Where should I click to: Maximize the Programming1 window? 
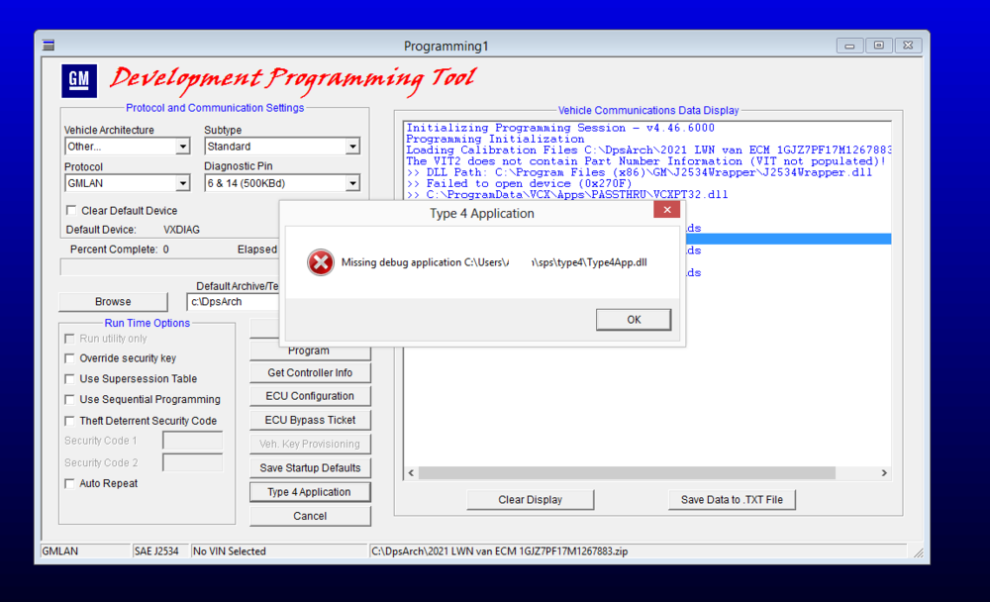click(x=878, y=46)
